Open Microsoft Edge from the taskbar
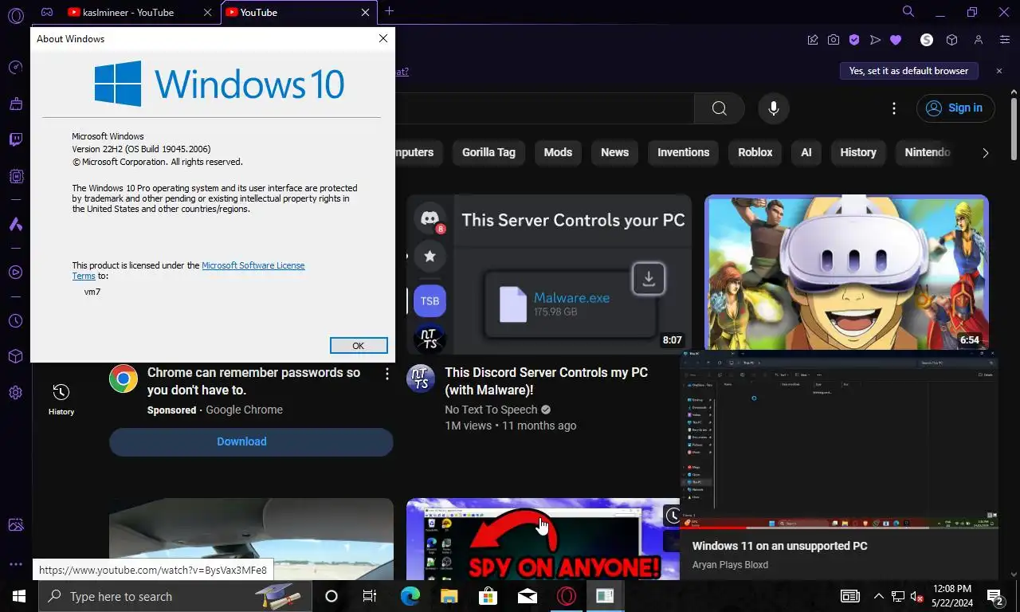The image size is (1020, 612). (410, 596)
